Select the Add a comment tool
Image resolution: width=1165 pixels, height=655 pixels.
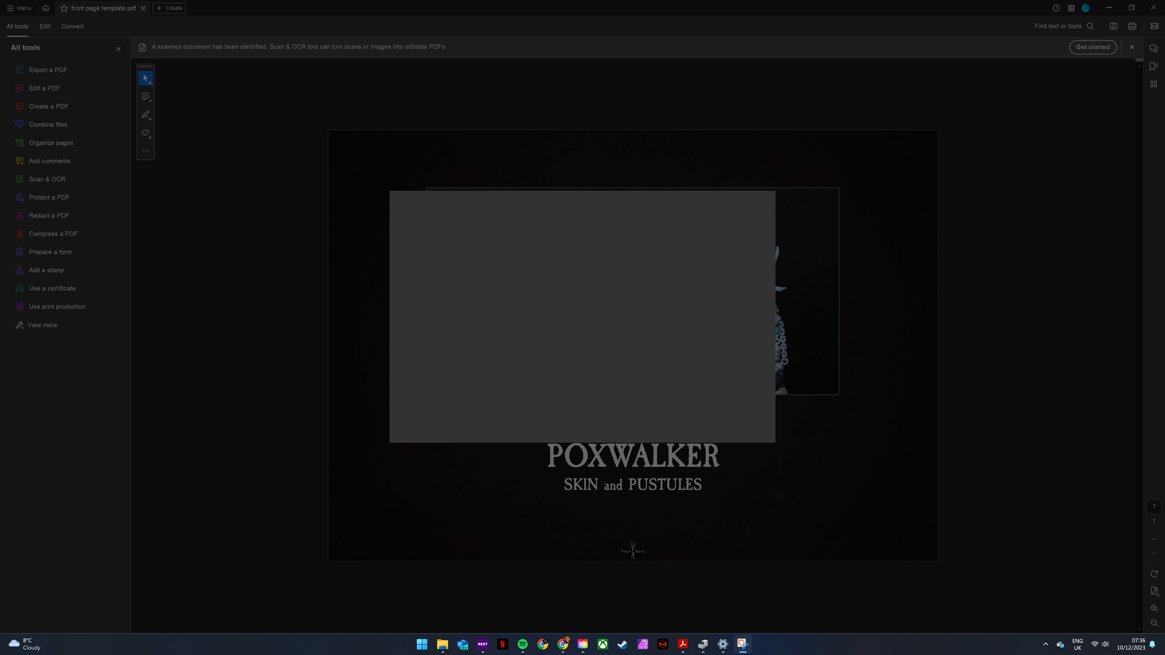coord(146,96)
